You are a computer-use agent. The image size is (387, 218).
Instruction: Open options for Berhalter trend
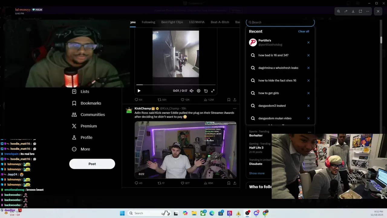coord(309,132)
